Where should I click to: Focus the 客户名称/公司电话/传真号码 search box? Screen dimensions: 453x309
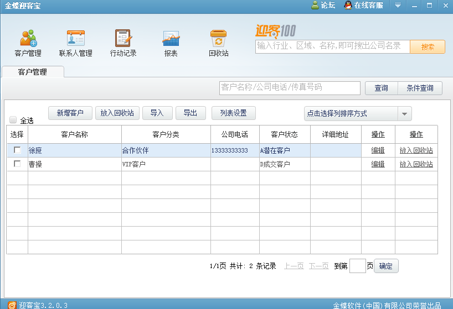coord(290,88)
